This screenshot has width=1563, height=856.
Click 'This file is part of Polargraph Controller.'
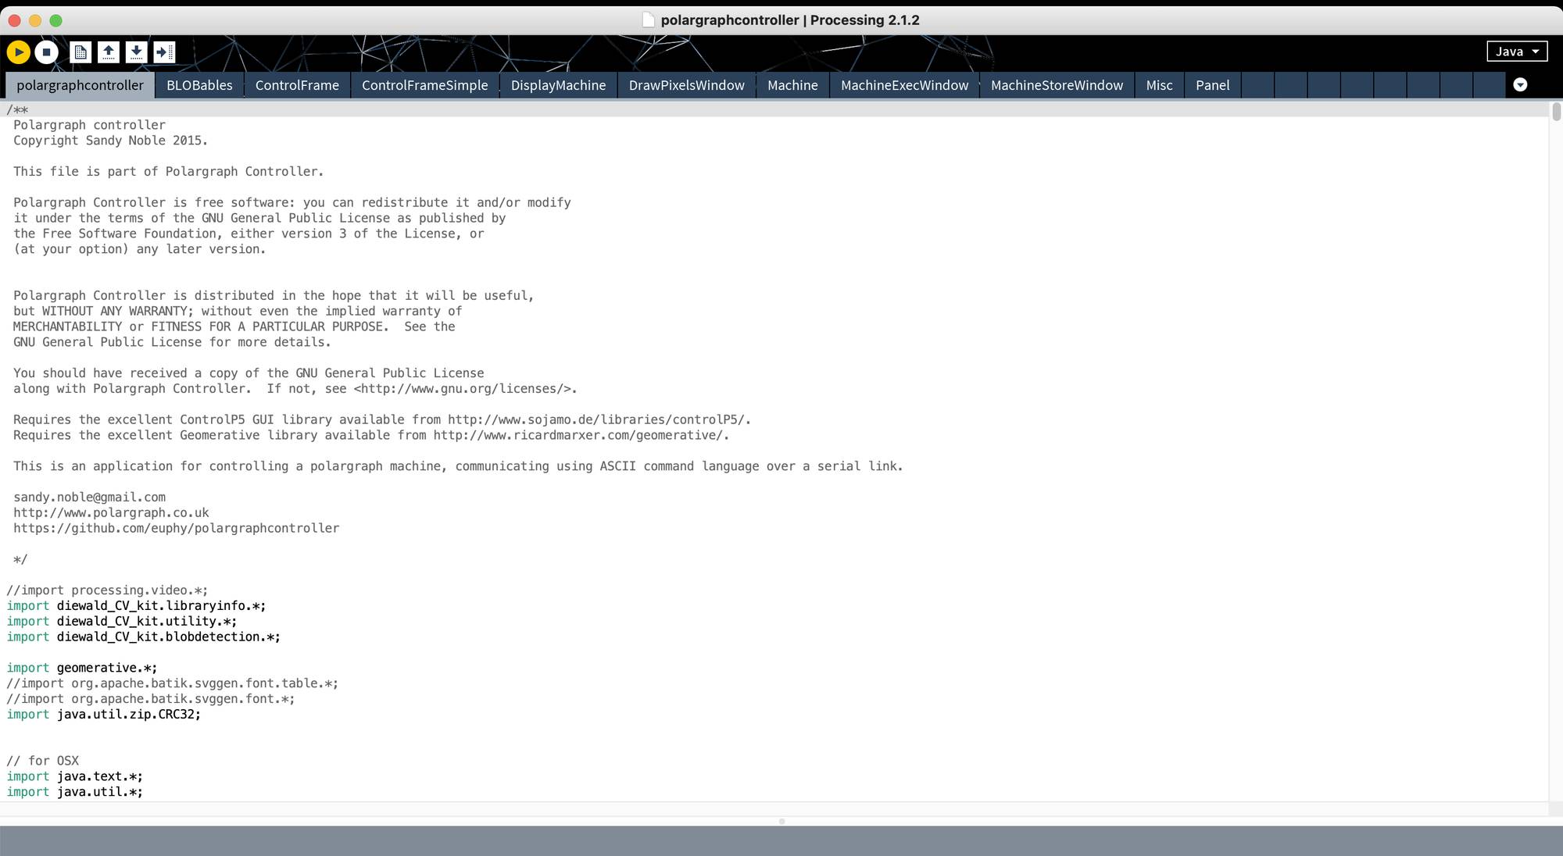click(168, 172)
